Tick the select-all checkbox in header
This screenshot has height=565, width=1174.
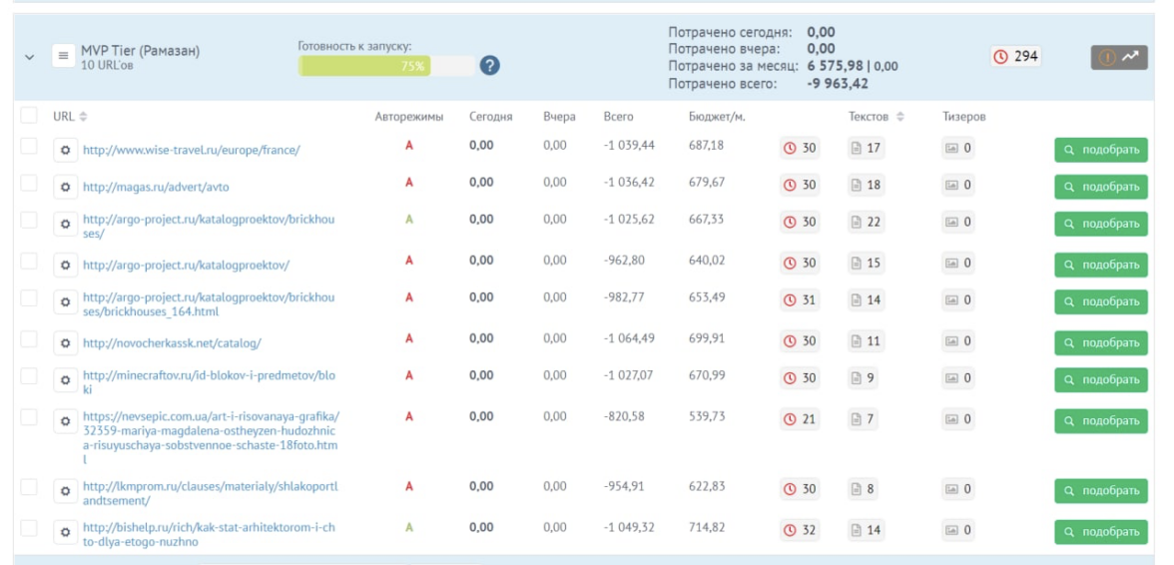point(29,116)
